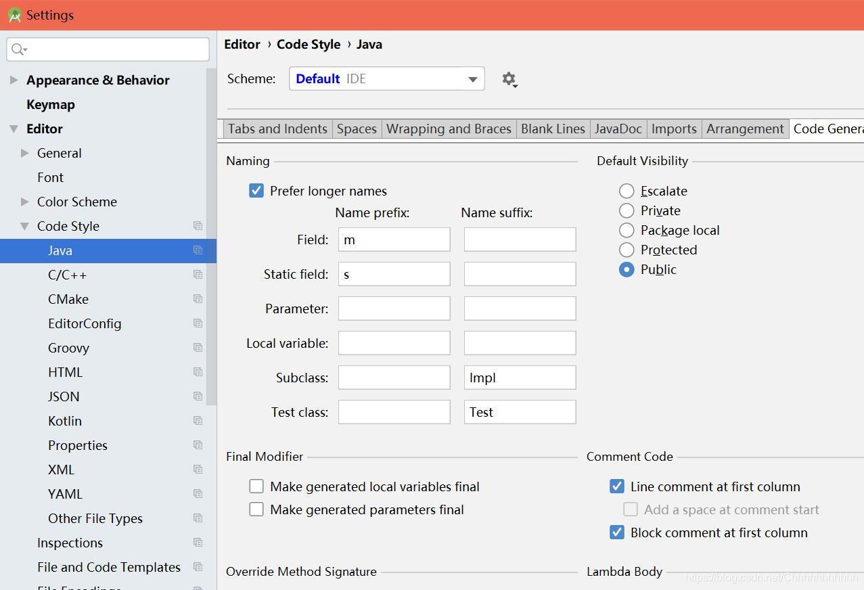Expand the Color Scheme node
Image resolution: width=864 pixels, height=590 pixels.
(x=25, y=202)
